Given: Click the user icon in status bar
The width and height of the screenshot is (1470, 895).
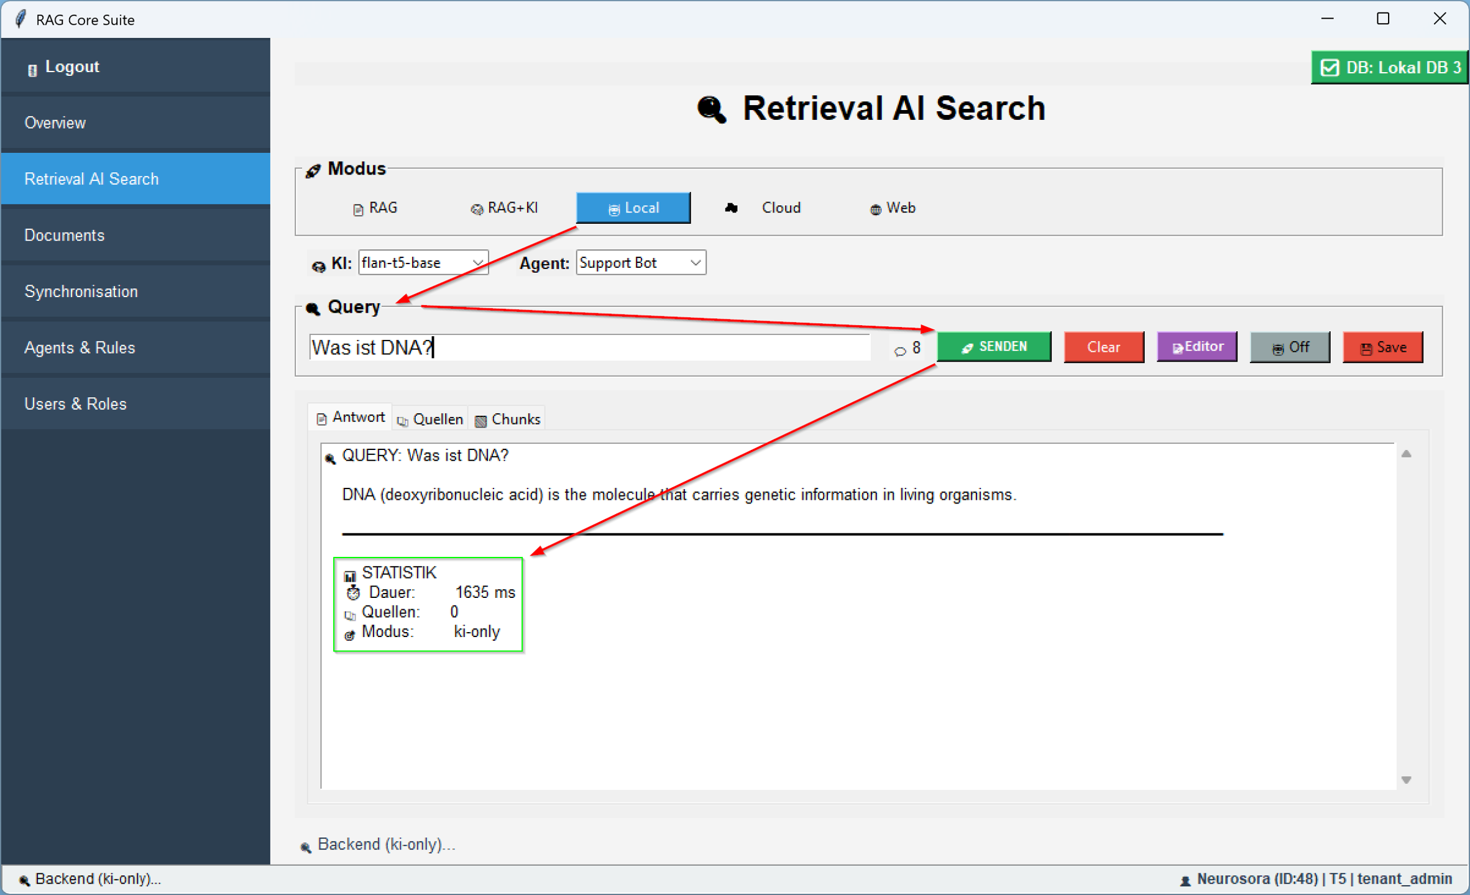Looking at the screenshot, I should click(1185, 880).
